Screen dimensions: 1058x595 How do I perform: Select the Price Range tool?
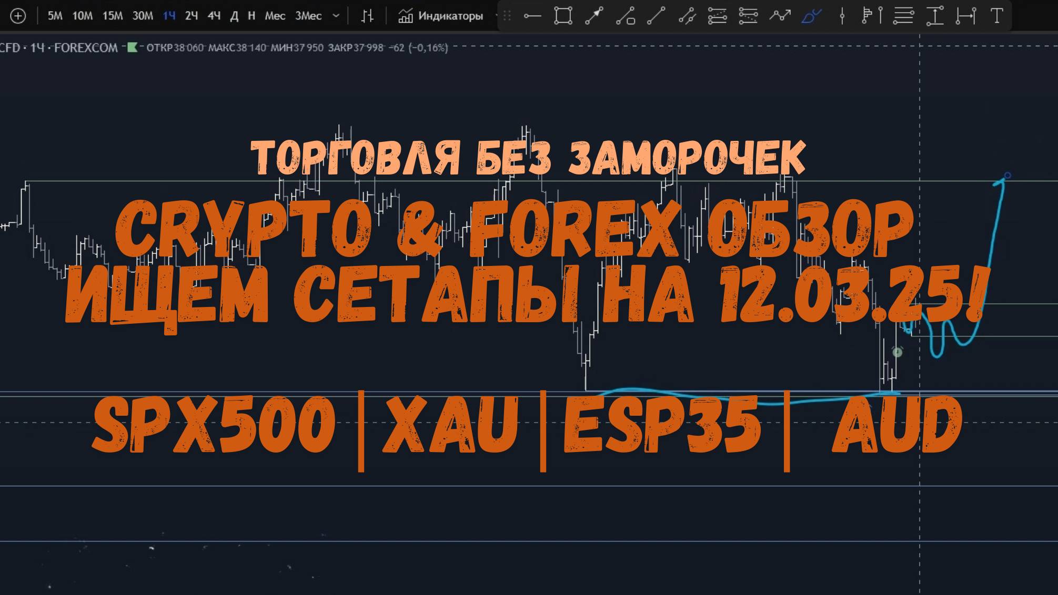935,16
